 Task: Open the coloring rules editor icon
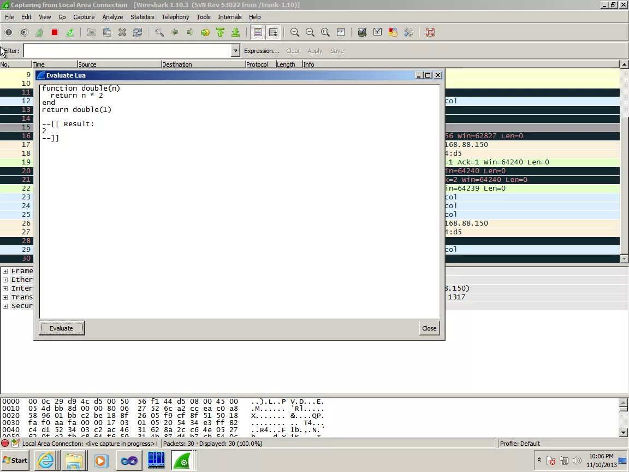pos(393,33)
